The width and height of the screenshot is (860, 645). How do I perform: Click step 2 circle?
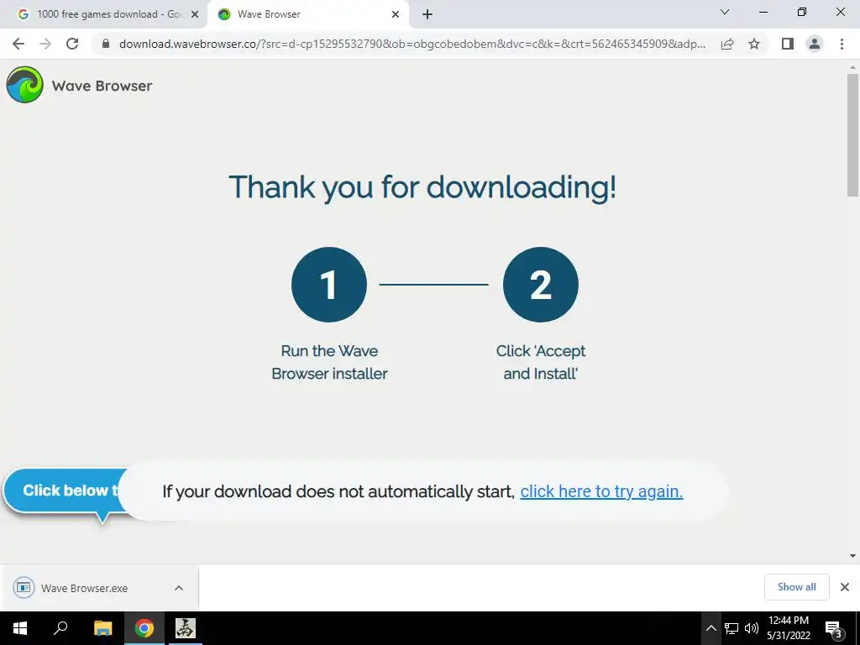(x=540, y=284)
